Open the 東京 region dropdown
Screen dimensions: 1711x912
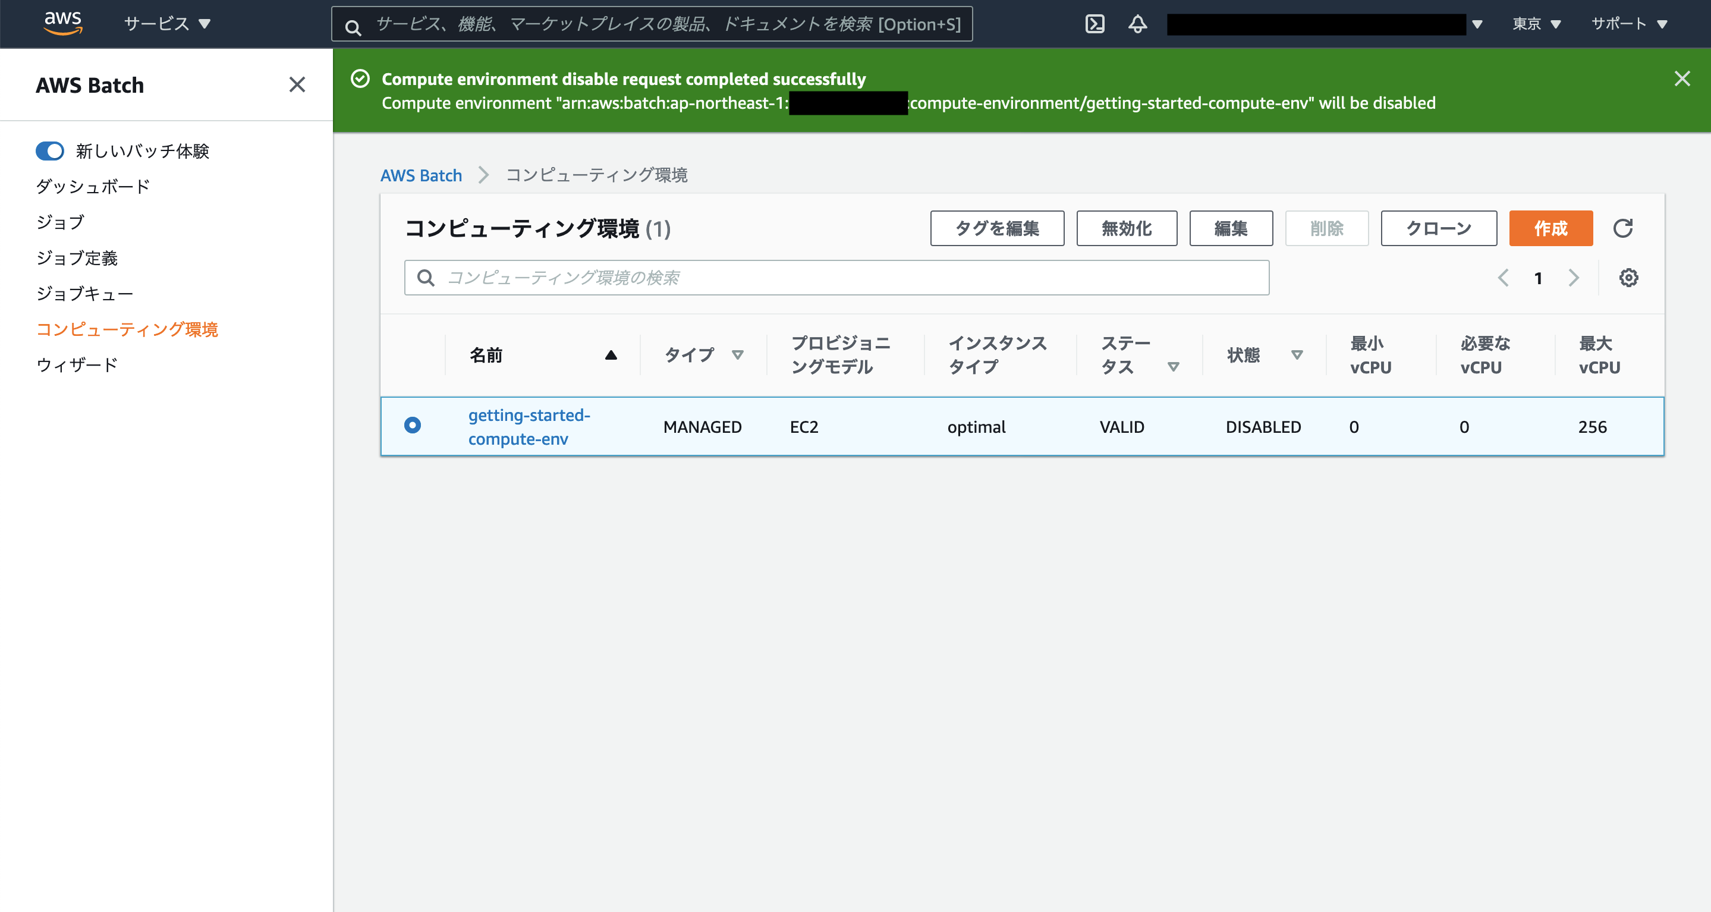pos(1536,24)
